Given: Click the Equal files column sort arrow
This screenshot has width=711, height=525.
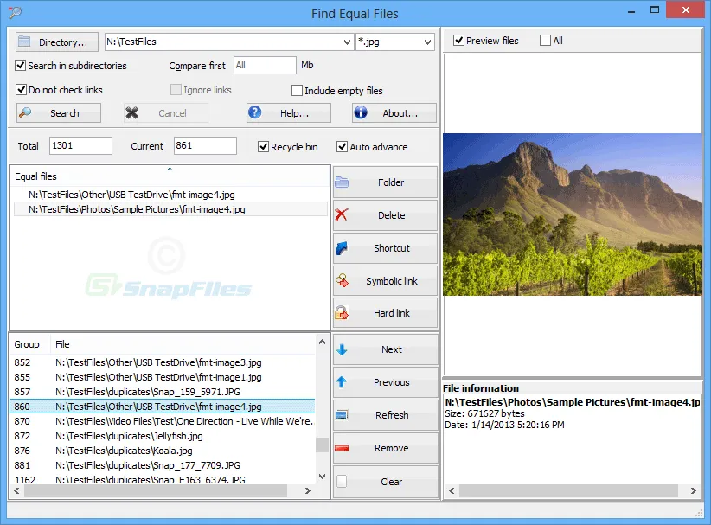Looking at the screenshot, I should tap(170, 169).
